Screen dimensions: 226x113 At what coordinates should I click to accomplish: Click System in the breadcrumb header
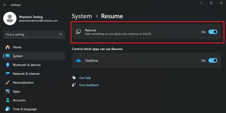[82, 16]
